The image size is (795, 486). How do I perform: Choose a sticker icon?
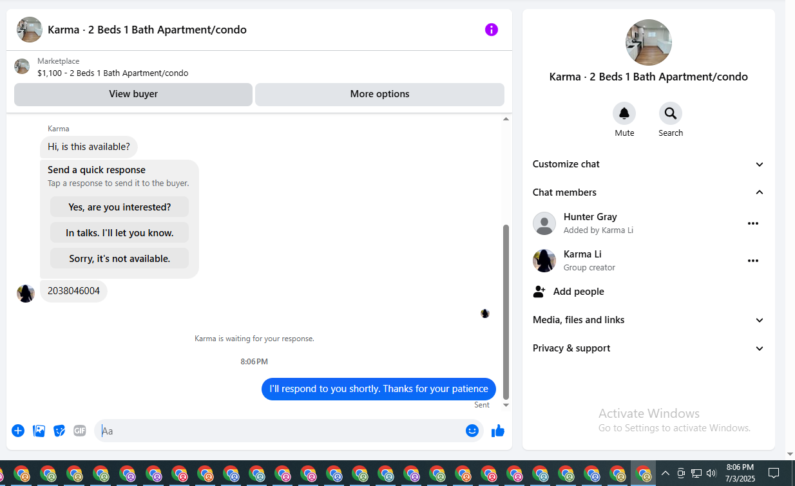[x=59, y=431]
